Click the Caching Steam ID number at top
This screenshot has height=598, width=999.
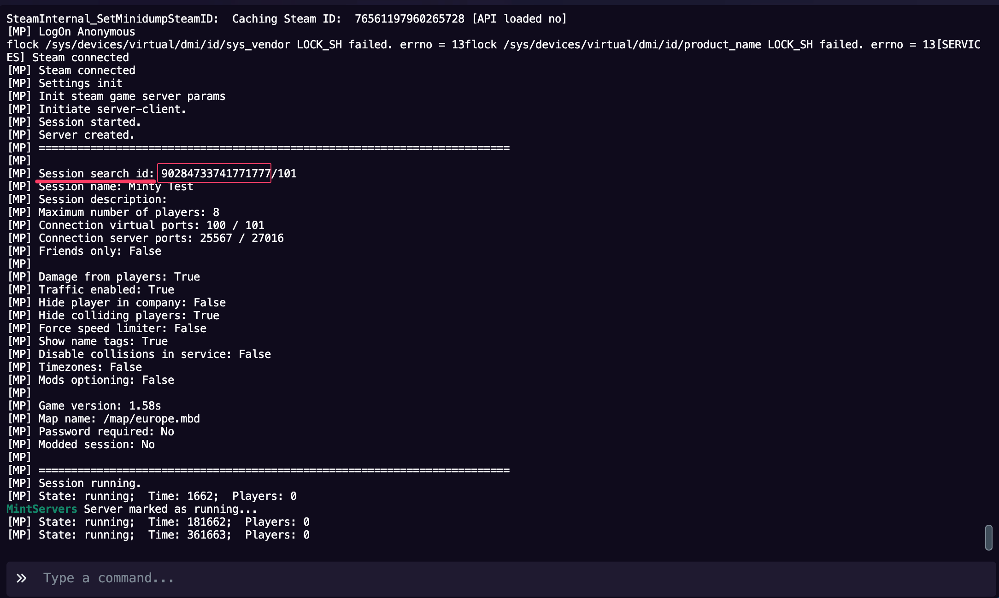[x=409, y=19]
